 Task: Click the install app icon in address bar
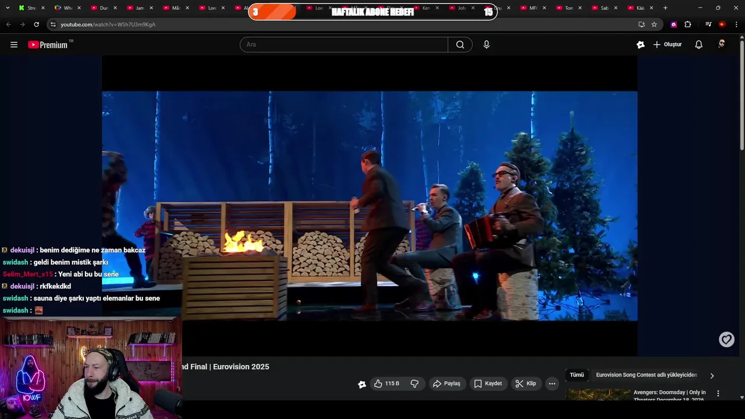(x=641, y=24)
